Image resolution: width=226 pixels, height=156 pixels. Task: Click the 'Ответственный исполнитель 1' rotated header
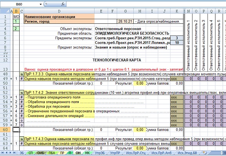(x=188, y=45)
